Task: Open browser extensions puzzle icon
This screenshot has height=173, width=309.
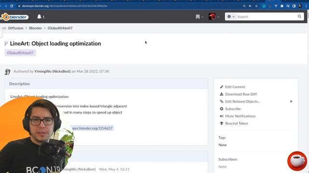Action: tap(282, 6)
